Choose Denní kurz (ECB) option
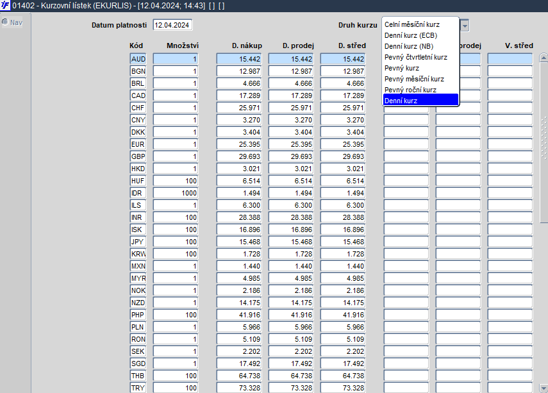This screenshot has height=393, width=548. pos(421,35)
